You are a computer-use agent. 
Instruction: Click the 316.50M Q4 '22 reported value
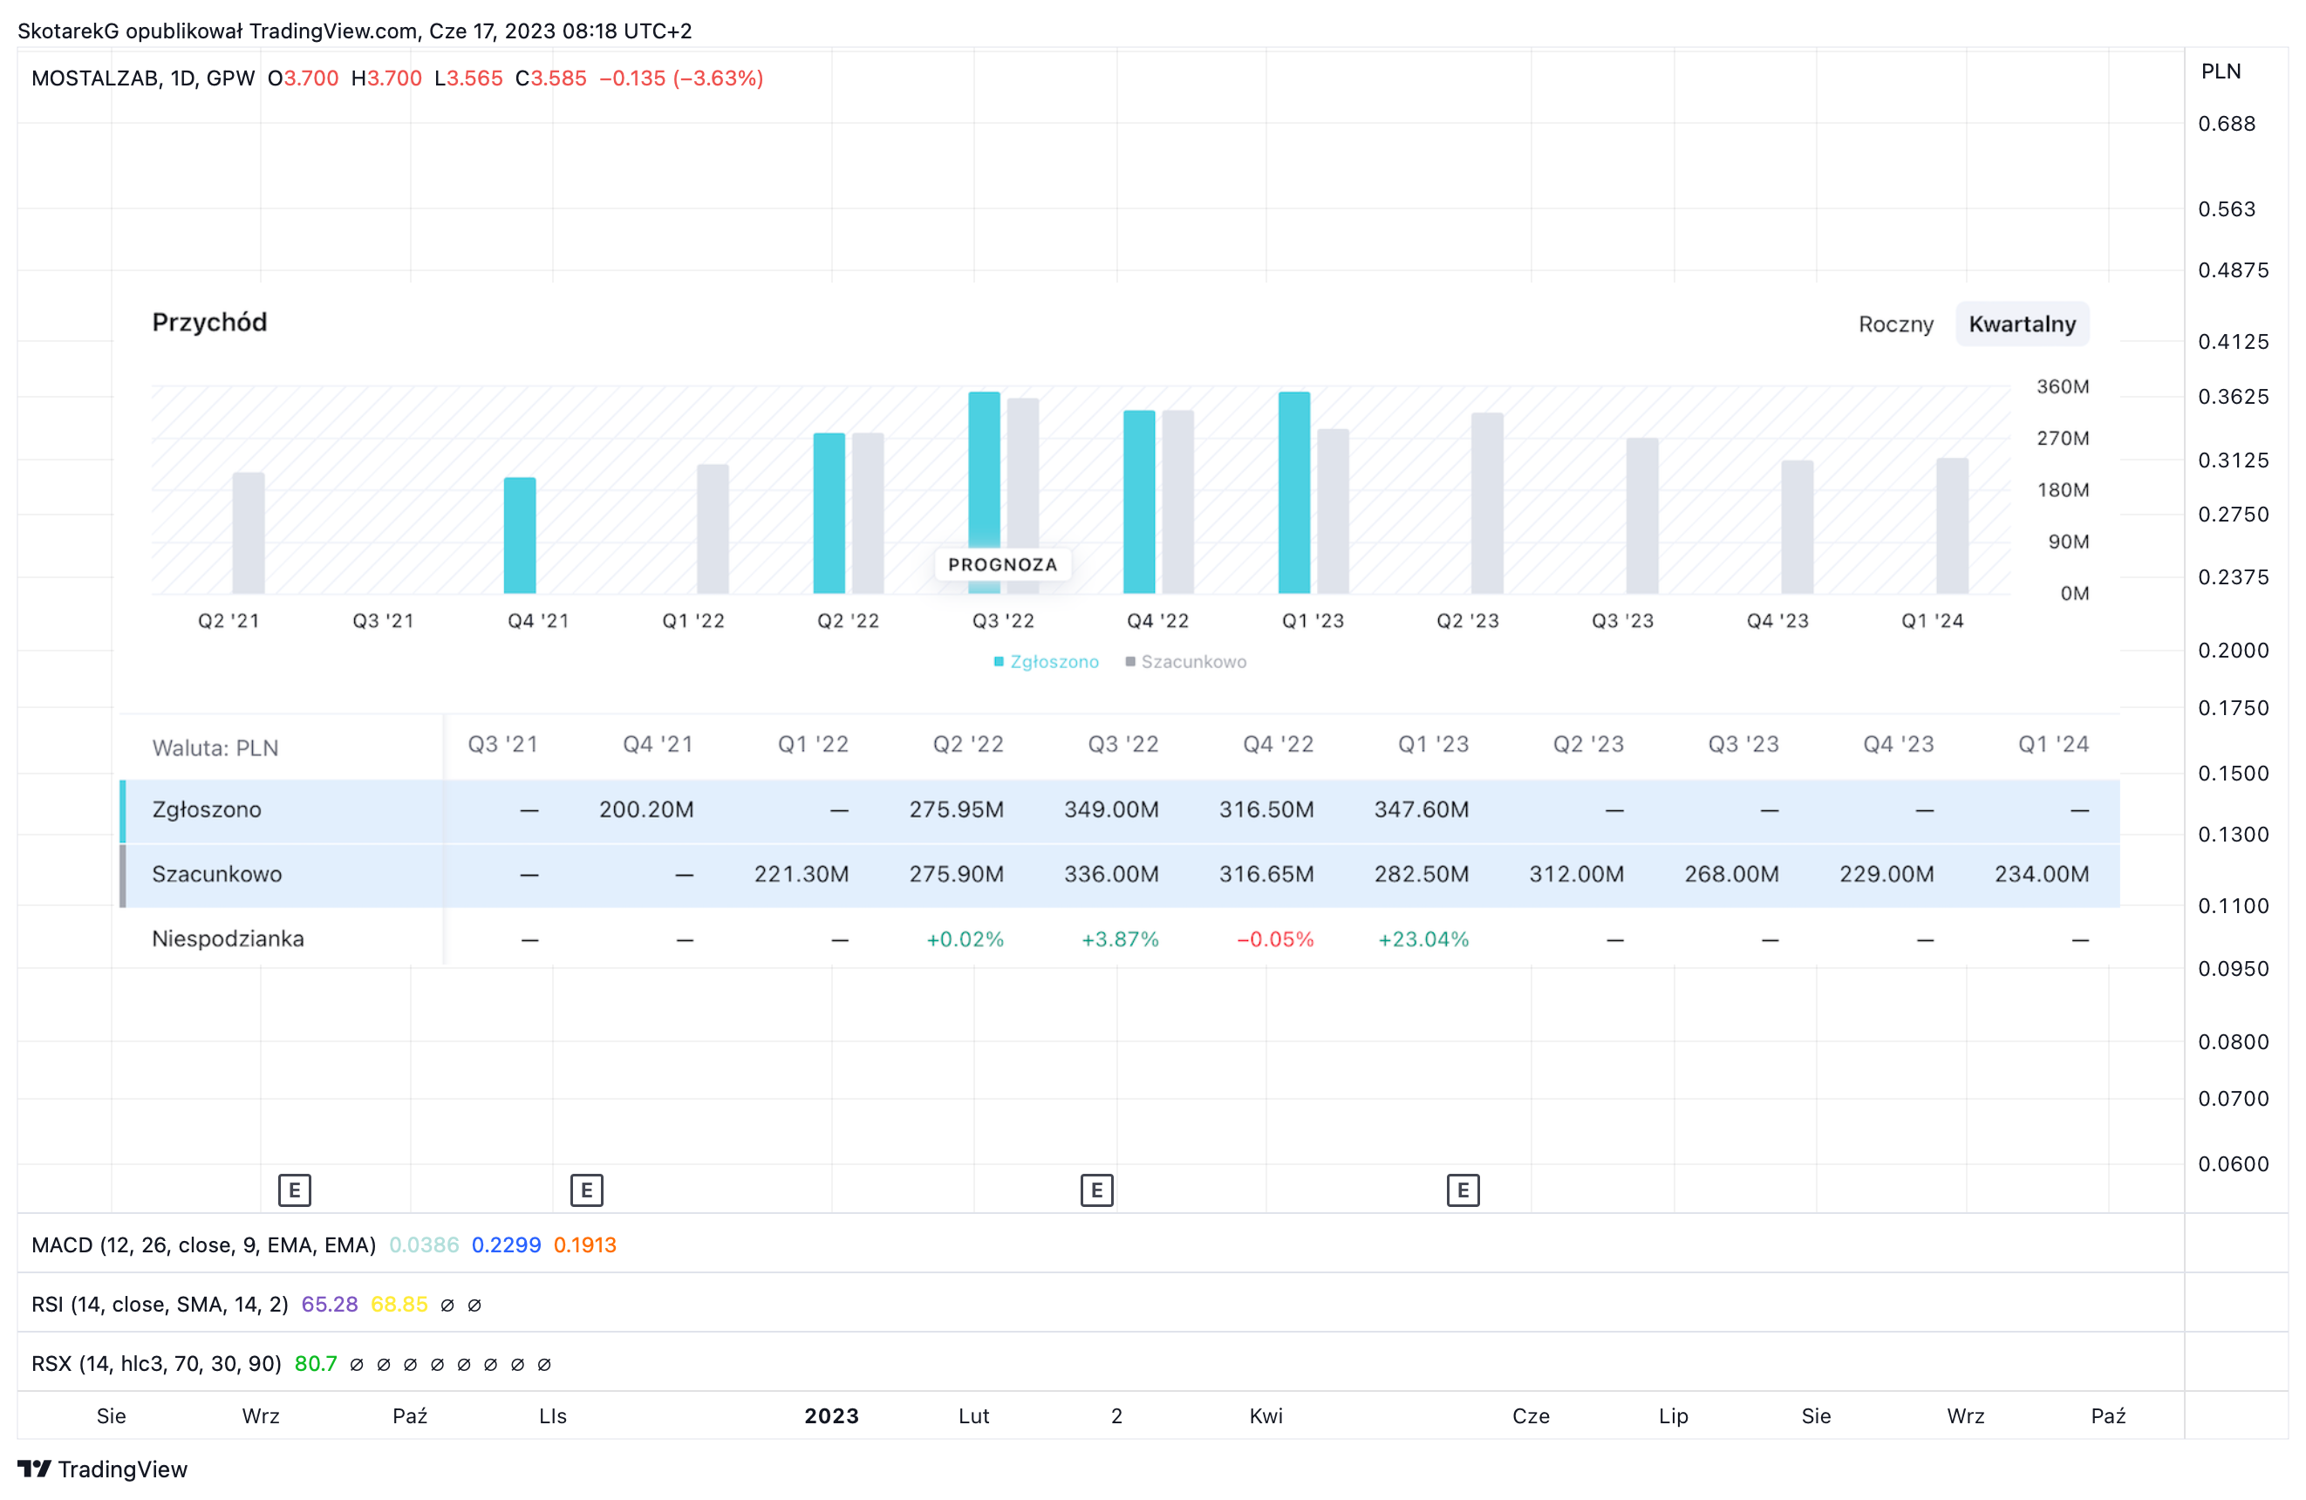[x=1266, y=810]
